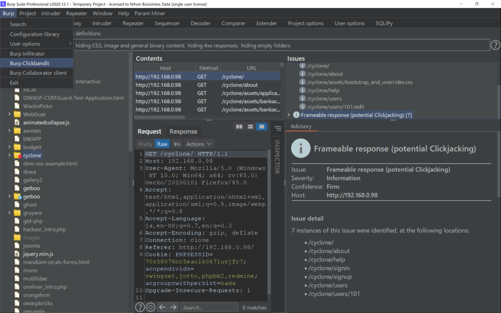Click the images folder icon
The height and width of the screenshot is (313, 501).
(17, 237)
